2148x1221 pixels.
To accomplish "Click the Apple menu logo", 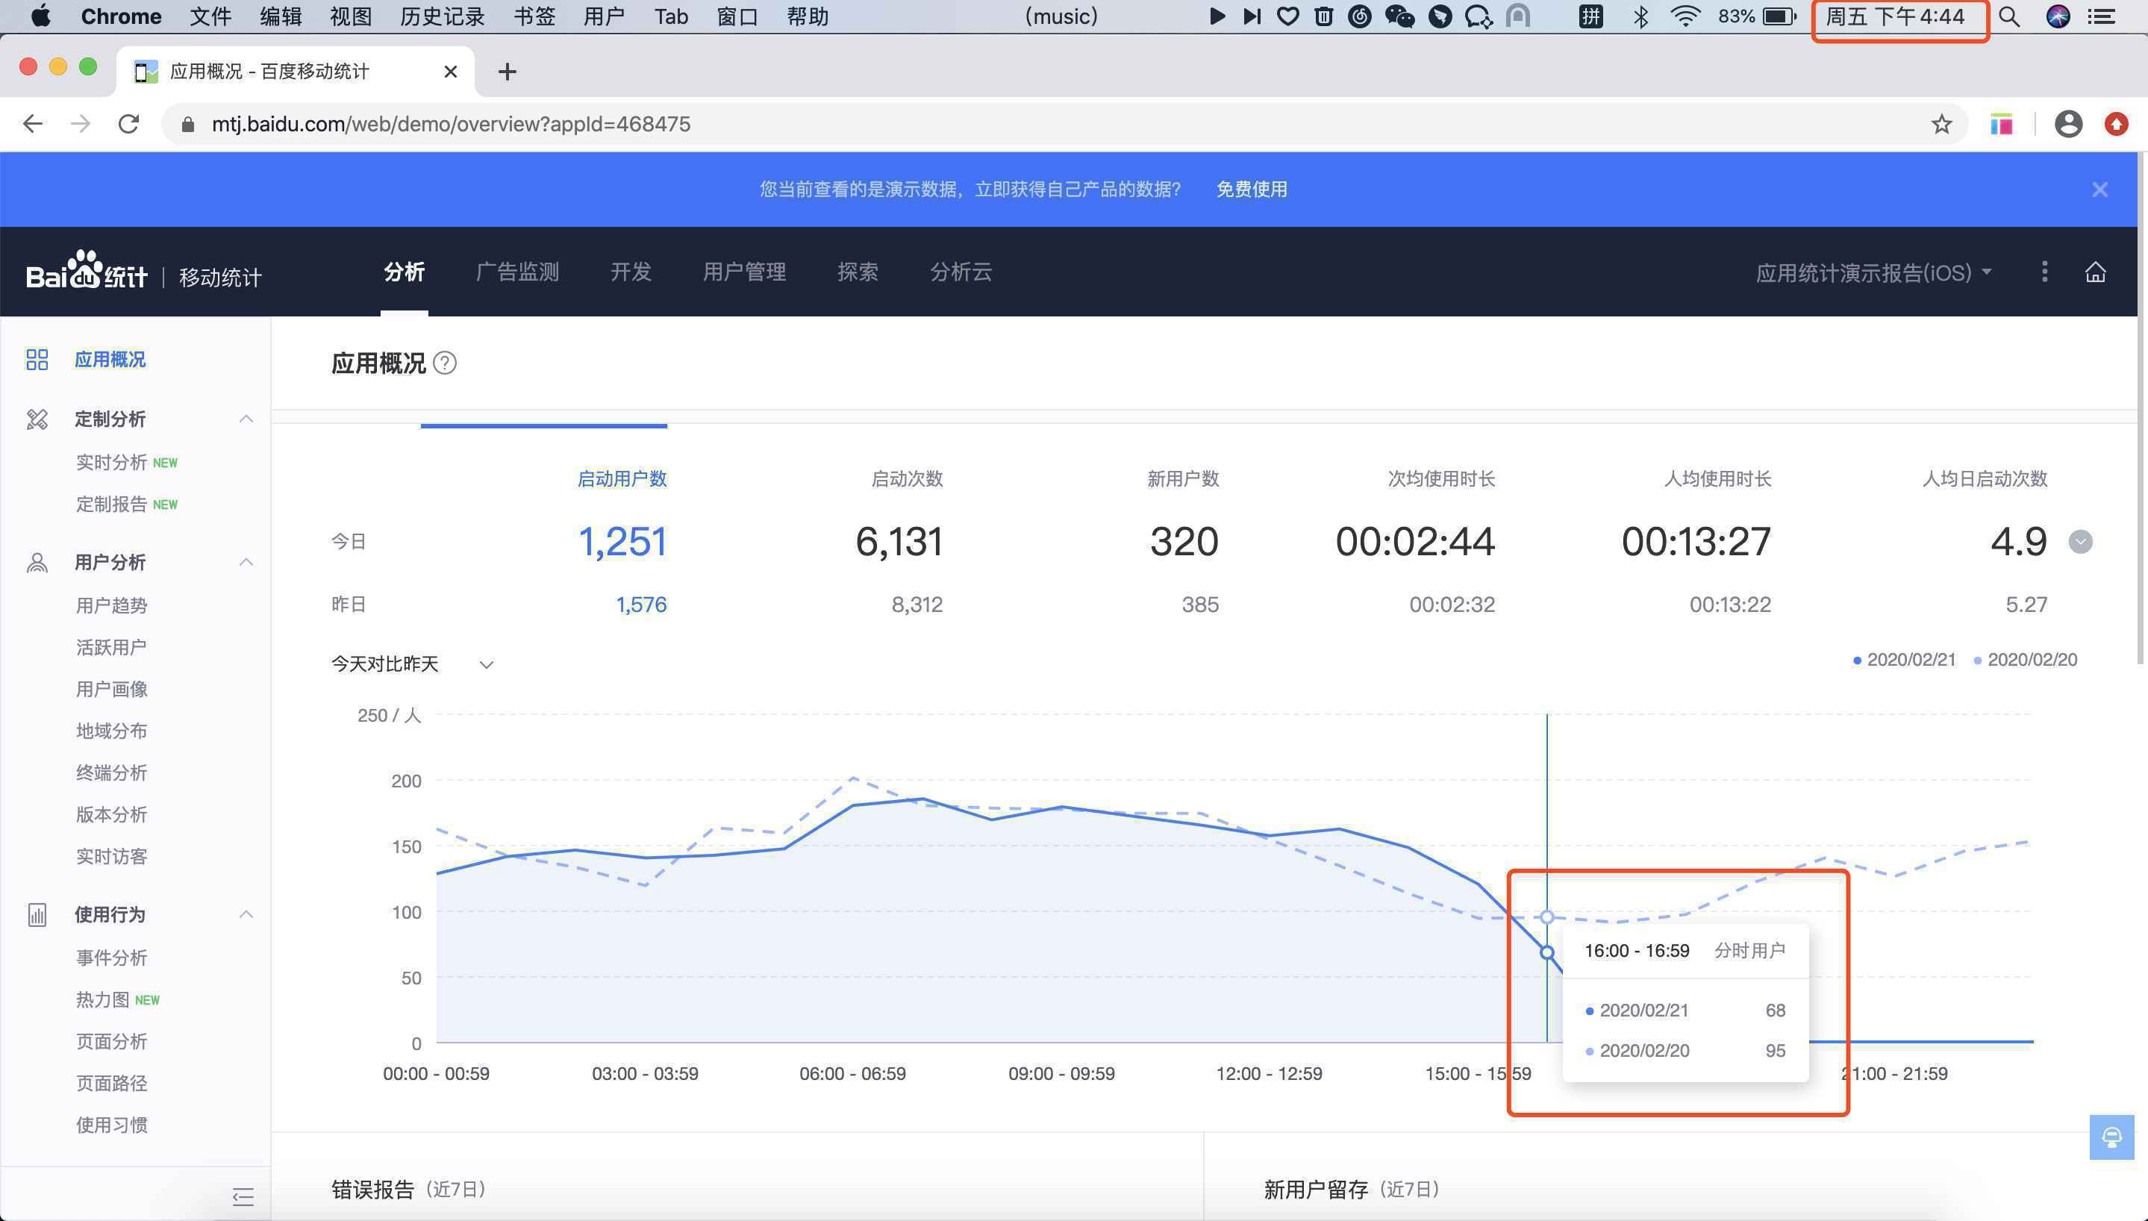I will 40,16.
